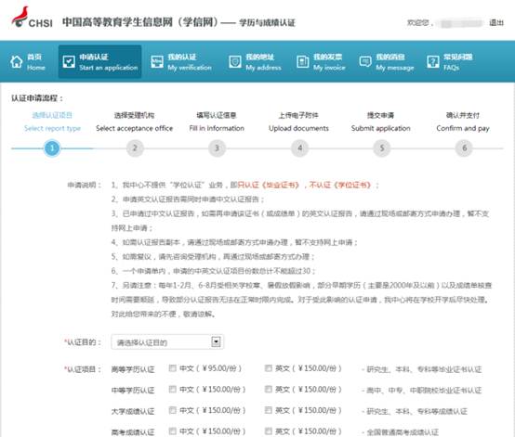
Task: Click the 退出 logout link
Action: pos(496,22)
